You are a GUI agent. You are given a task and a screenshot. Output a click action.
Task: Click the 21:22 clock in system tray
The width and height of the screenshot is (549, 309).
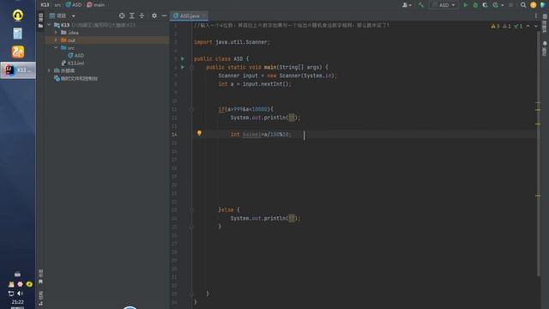click(17, 301)
